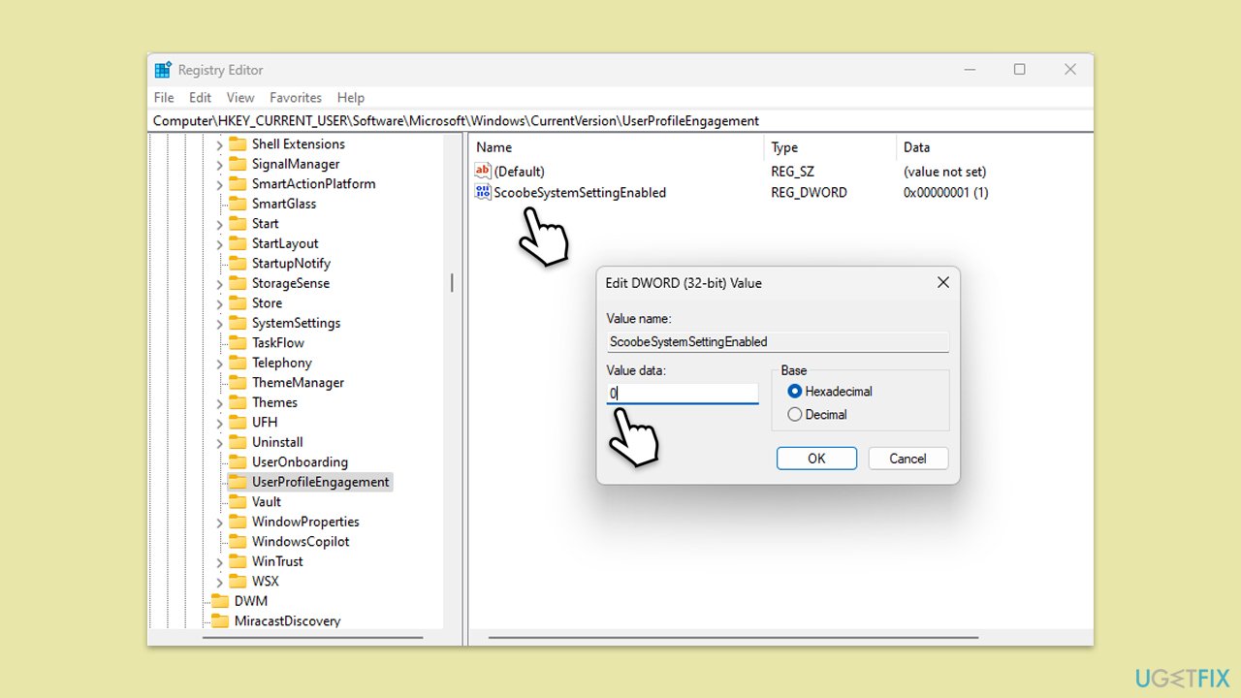Click the 0x00000001 (1) data cell
The height and width of the screenshot is (698, 1241).
coord(946,192)
